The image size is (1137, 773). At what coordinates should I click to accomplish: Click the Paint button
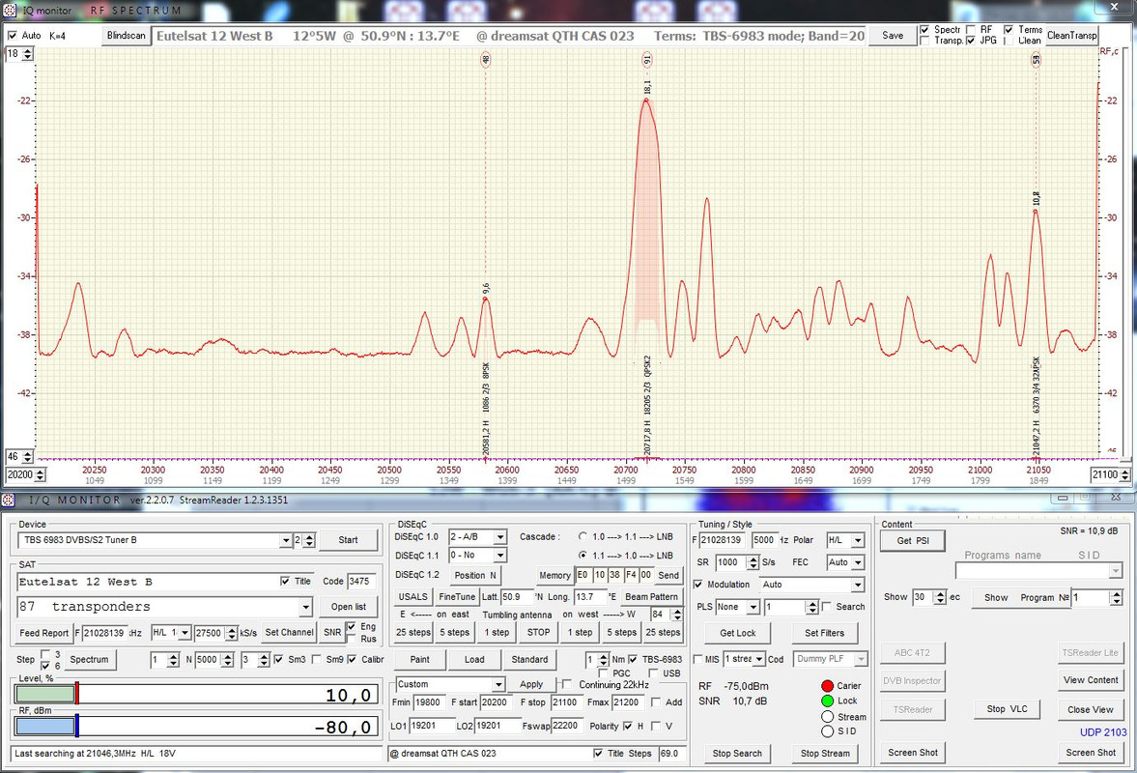click(x=420, y=660)
